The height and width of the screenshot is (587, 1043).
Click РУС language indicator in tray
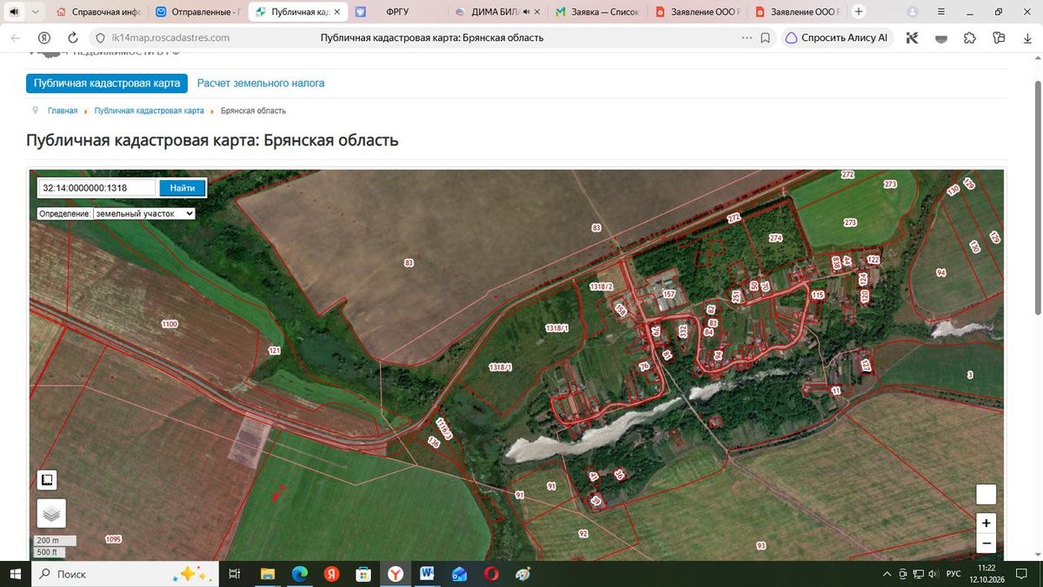pyautogui.click(x=953, y=574)
